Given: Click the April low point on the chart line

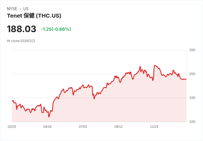Looking at the screenshot, I should (x=49, y=117).
